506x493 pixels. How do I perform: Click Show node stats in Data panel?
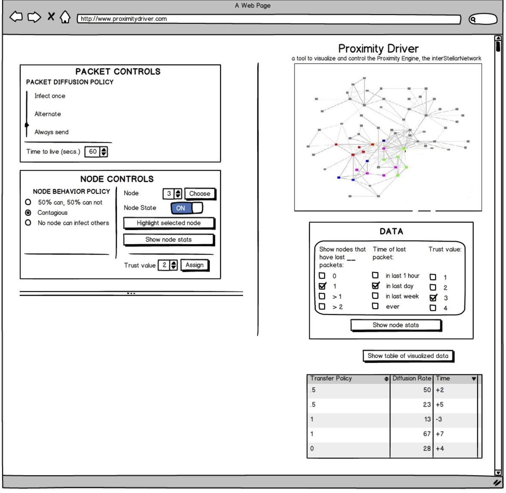pyautogui.click(x=396, y=325)
